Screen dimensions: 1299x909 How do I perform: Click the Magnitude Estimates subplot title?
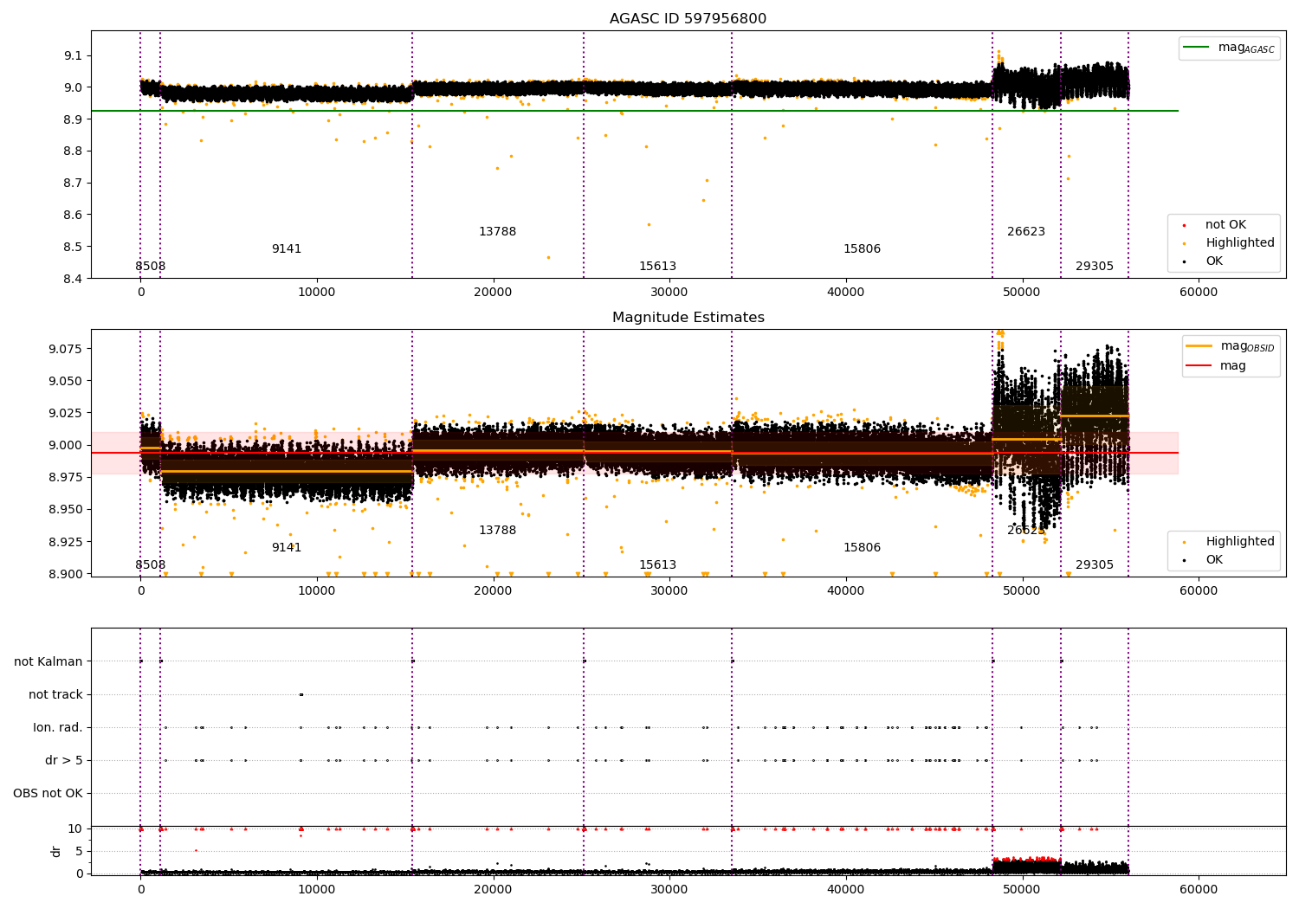[688, 318]
